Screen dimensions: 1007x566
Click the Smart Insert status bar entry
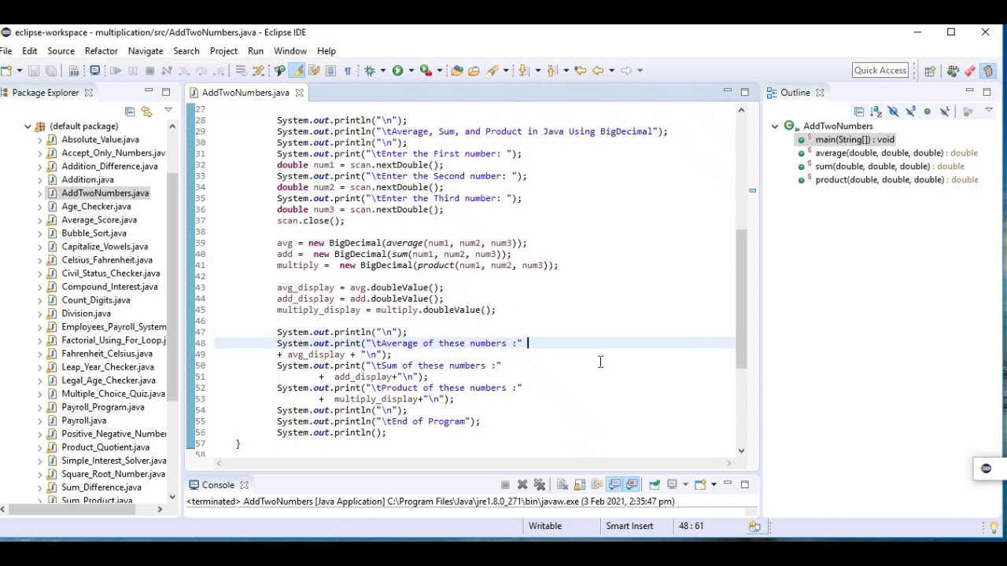pyautogui.click(x=629, y=526)
